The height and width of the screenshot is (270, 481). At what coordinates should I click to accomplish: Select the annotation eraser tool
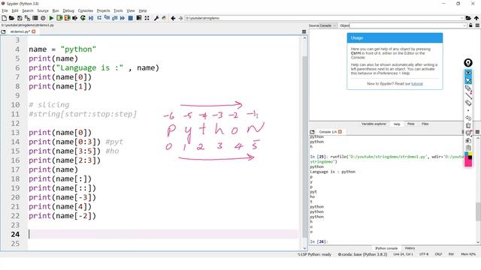(468, 103)
